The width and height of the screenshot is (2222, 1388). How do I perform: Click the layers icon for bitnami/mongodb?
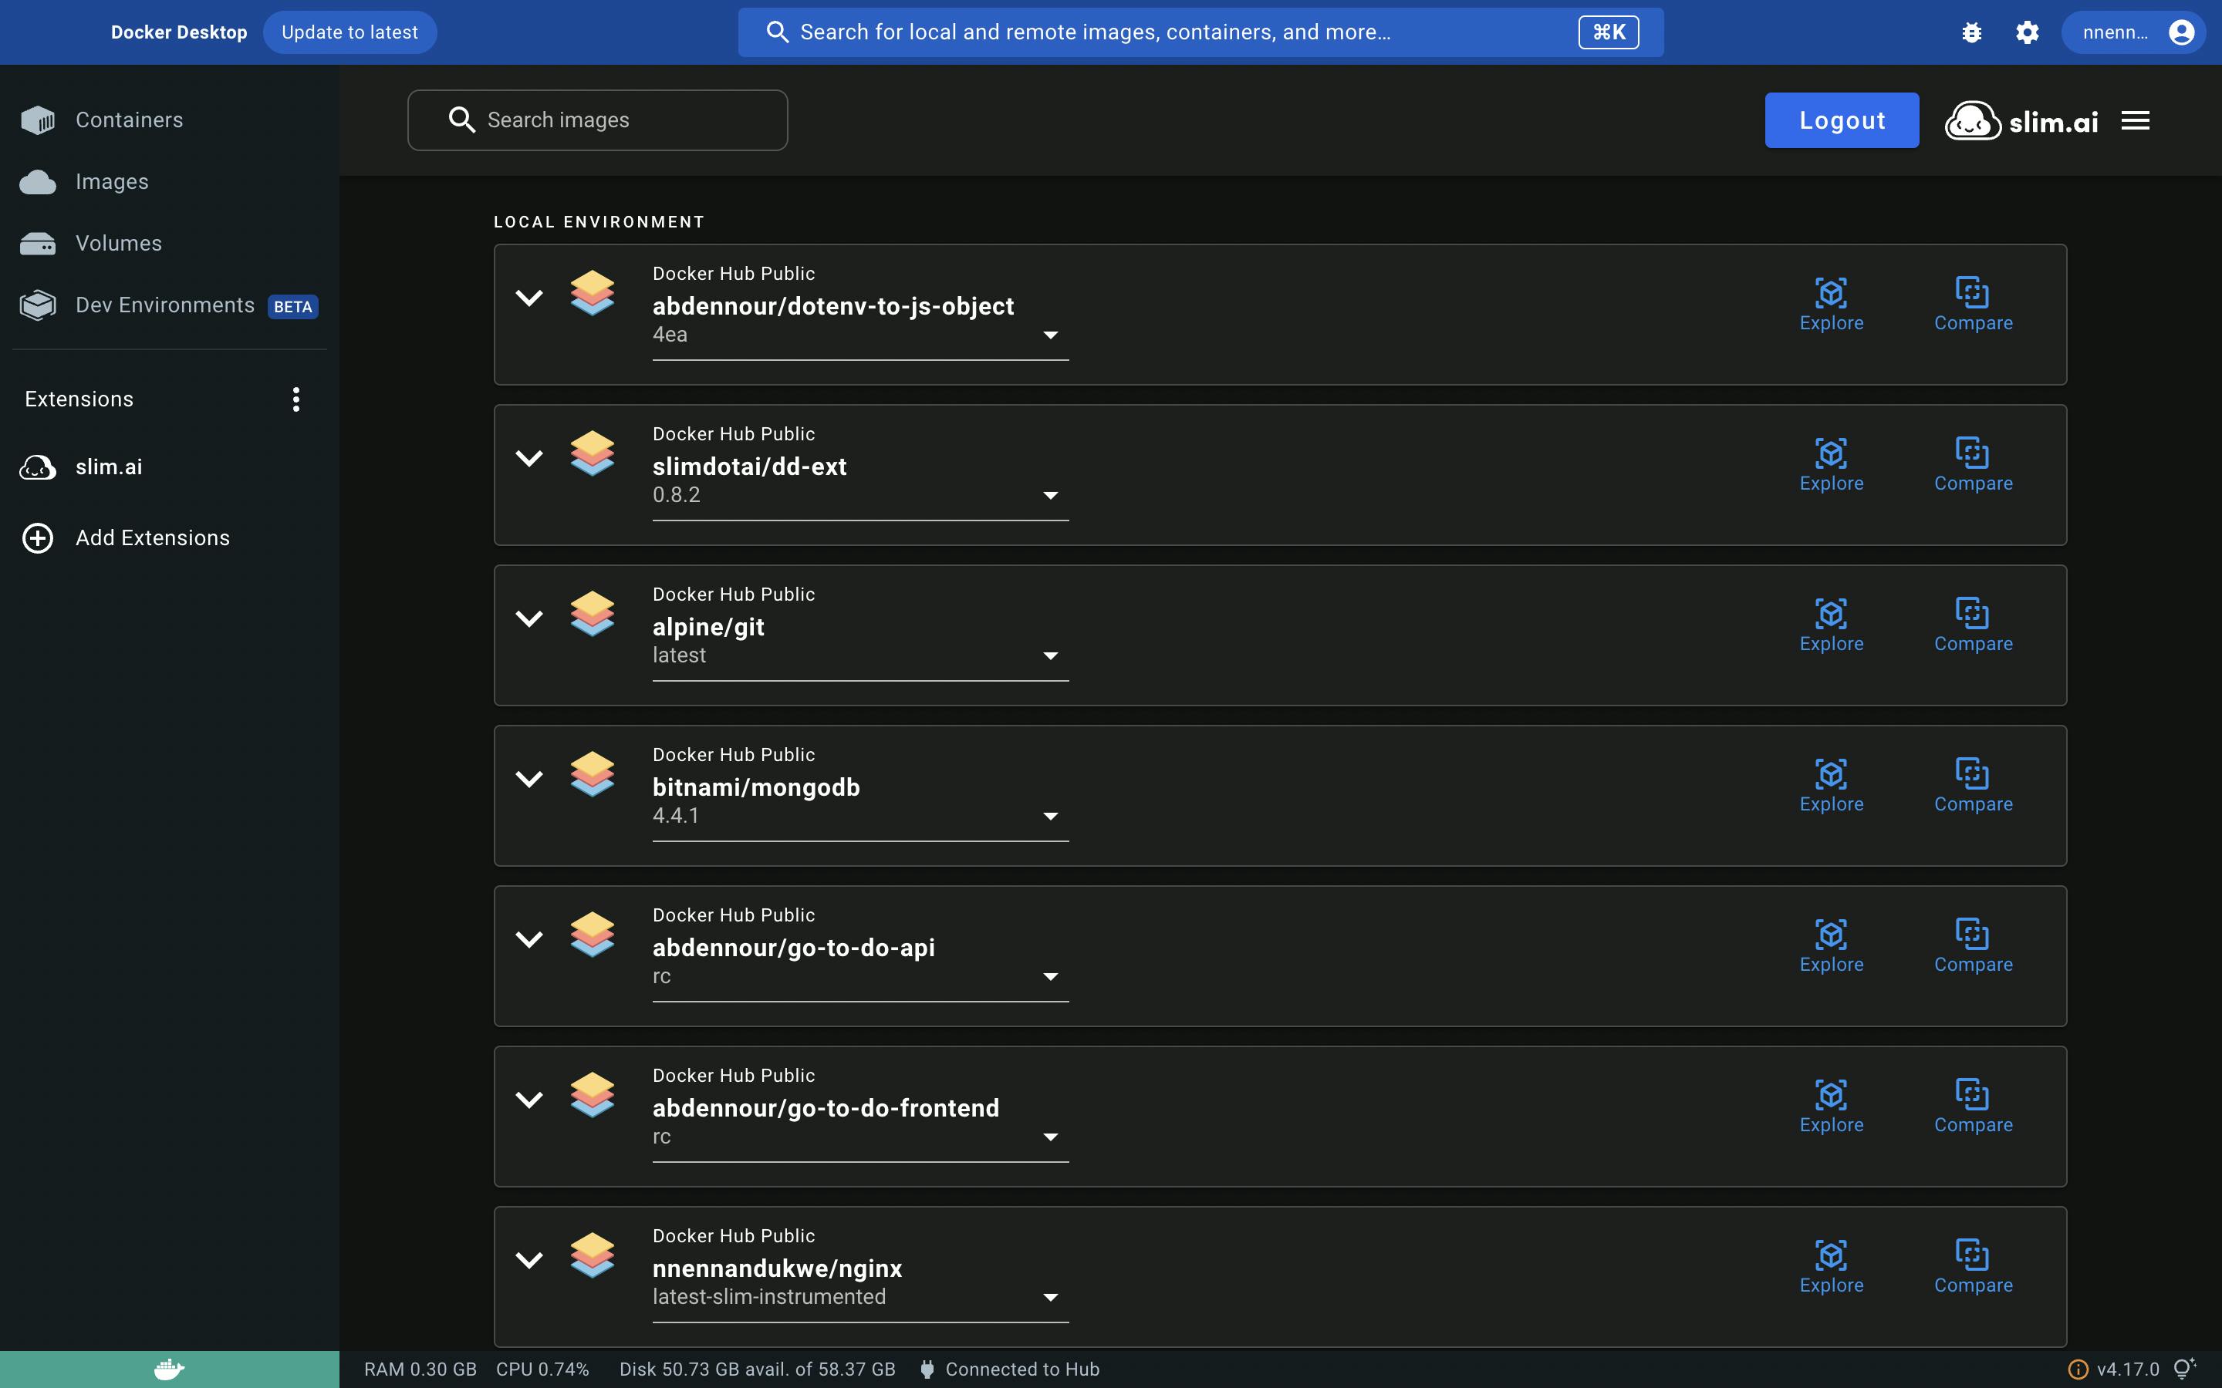pos(593,774)
